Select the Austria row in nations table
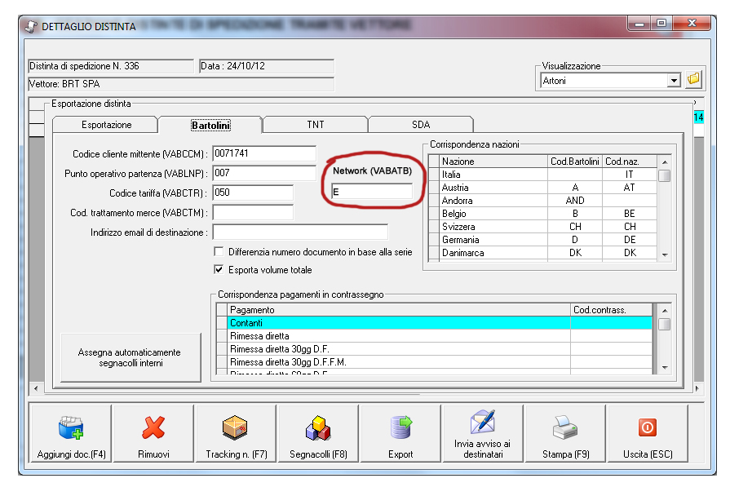 click(543, 188)
